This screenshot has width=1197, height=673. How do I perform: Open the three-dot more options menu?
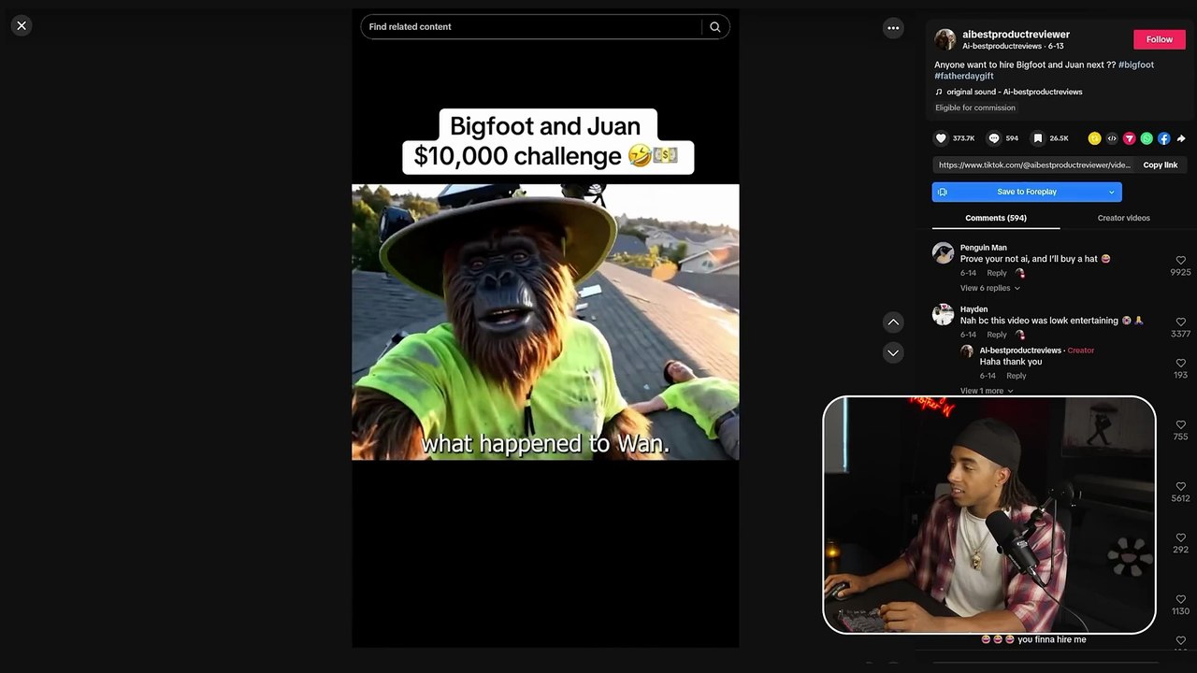[x=893, y=28]
